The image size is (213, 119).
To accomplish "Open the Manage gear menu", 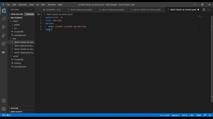I will pyautogui.click(x=4, y=109).
